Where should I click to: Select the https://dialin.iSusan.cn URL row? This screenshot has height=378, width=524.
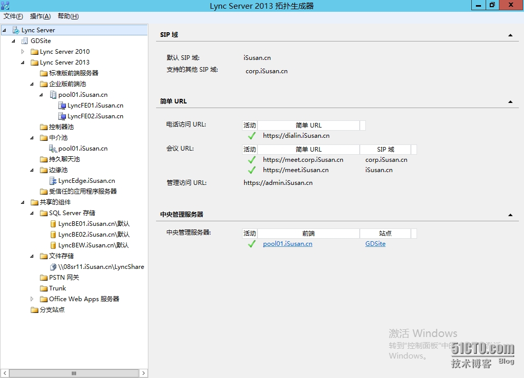pyautogui.click(x=296, y=136)
